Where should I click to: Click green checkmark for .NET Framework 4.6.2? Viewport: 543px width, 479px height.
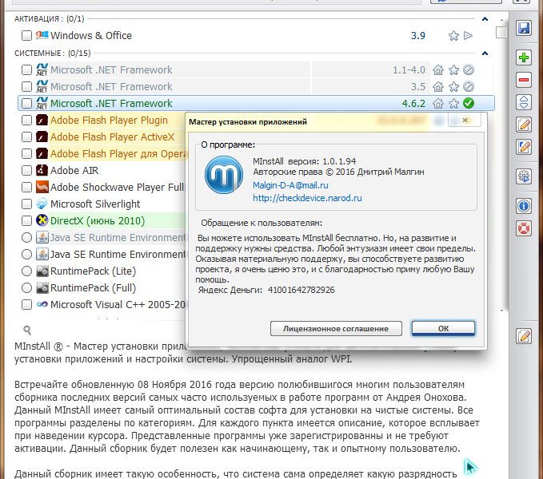(x=469, y=103)
